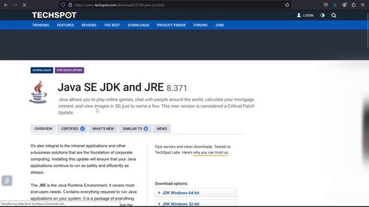Switch to the NEWS tab

[x=162, y=129]
